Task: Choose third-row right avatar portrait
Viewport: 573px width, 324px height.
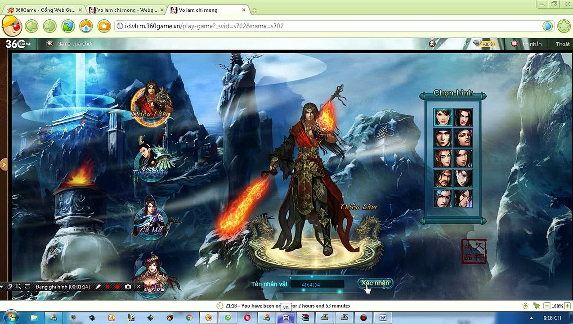Action: (463, 158)
